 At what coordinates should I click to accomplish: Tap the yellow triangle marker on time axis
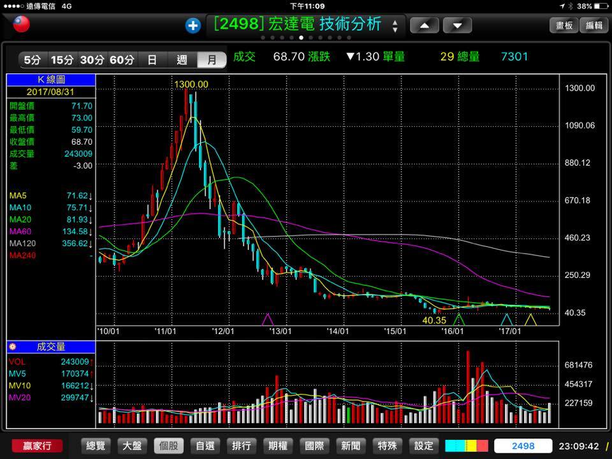(x=530, y=319)
